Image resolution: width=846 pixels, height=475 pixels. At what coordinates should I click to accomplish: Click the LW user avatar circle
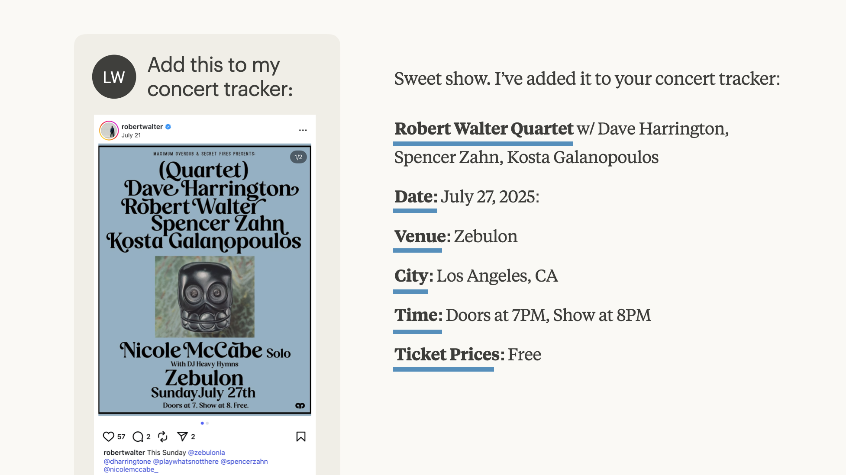pyautogui.click(x=114, y=77)
